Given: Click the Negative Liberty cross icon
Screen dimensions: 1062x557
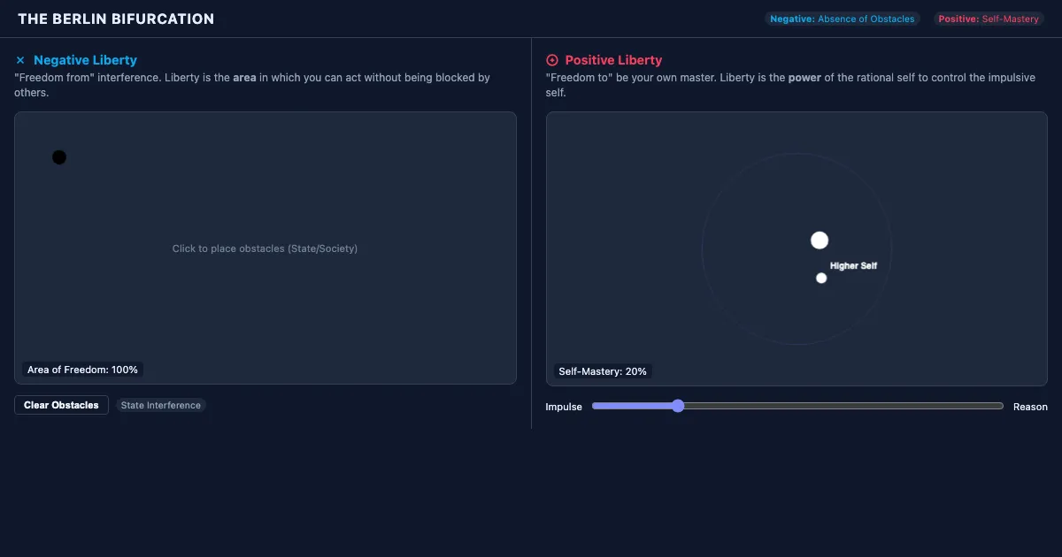Looking at the screenshot, I should pos(20,60).
